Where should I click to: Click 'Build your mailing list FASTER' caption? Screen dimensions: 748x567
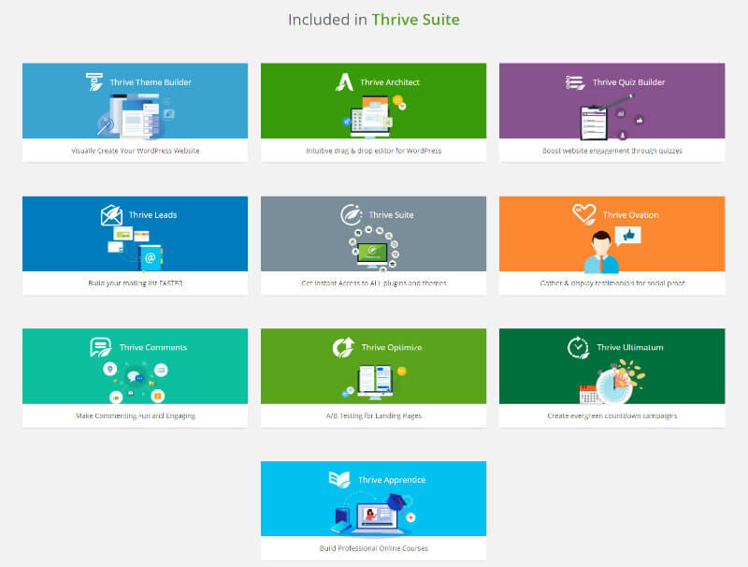(x=136, y=283)
